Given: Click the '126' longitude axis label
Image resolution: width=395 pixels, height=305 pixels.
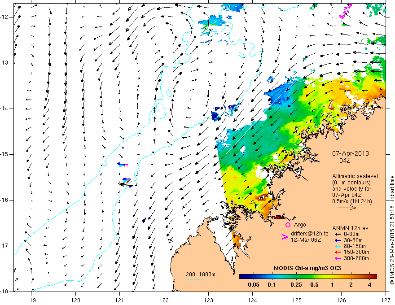Looking at the screenshot, I should click(x=341, y=301).
